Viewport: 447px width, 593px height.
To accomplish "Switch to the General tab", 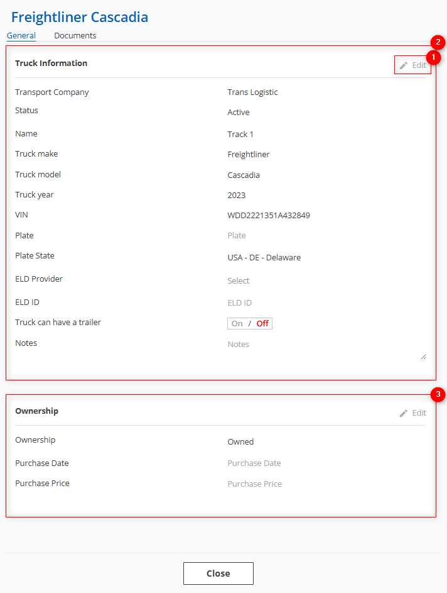I will pyautogui.click(x=21, y=36).
